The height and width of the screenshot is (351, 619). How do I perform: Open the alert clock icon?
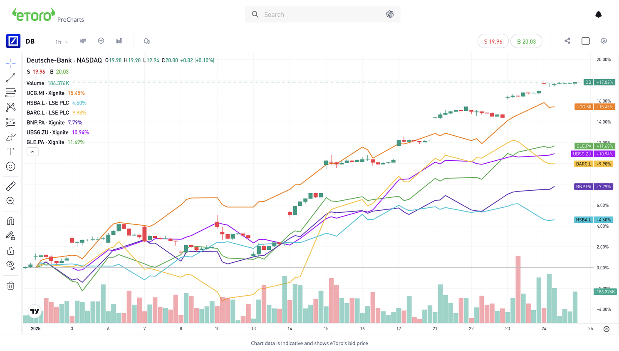point(147,41)
